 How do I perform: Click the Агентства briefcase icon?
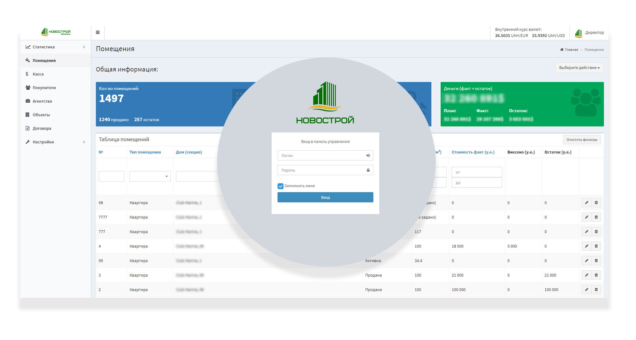coord(28,101)
